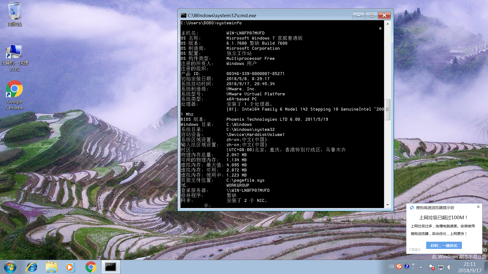
Task: Open the volume speaker icon
Action: click(x=450, y=267)
